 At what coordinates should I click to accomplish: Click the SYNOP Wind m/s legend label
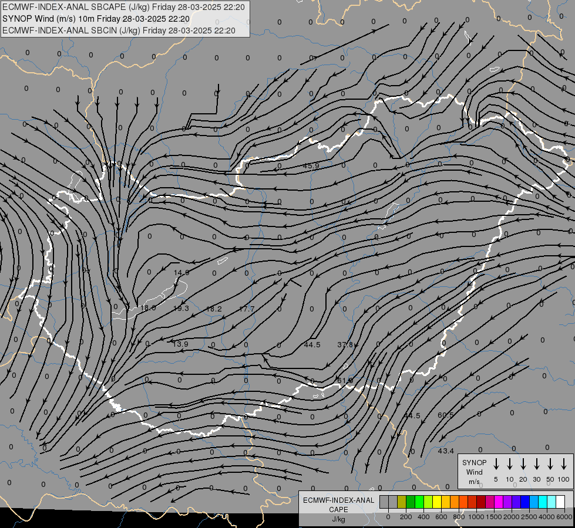pos(474,472)
